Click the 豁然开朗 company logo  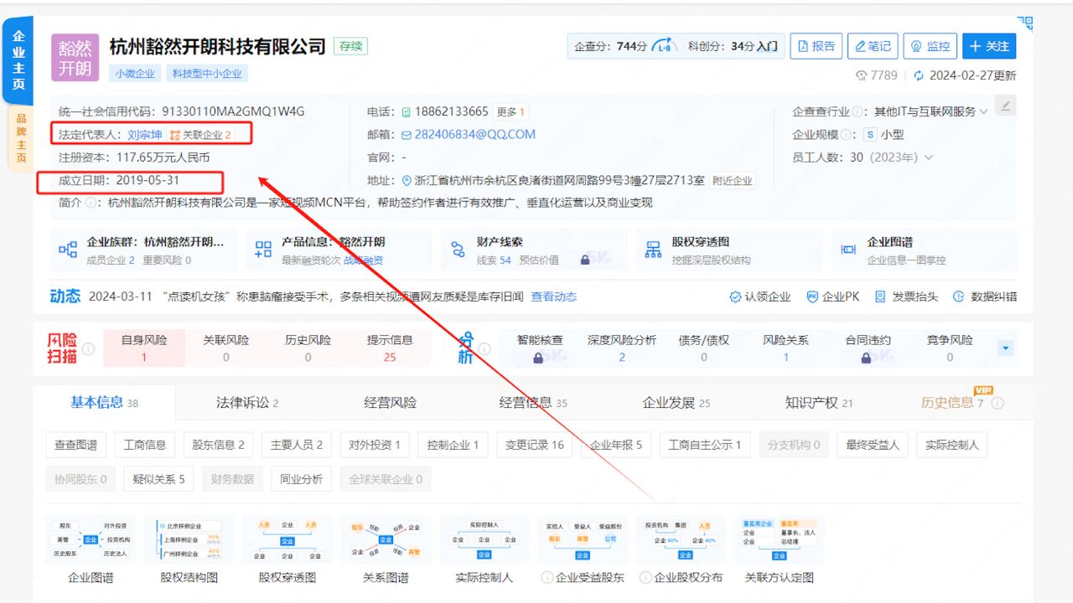click(75, 58)
